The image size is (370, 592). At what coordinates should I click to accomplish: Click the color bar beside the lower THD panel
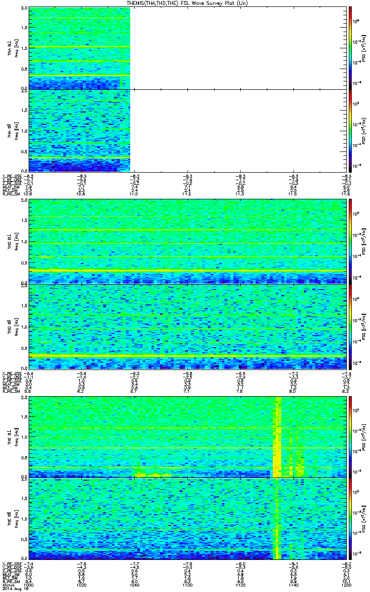click(x=350, y=327)
